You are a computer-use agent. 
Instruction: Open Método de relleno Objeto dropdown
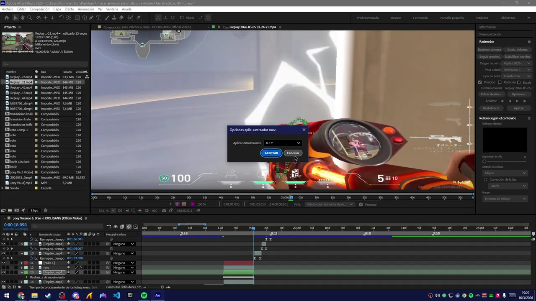click(505, 173)
